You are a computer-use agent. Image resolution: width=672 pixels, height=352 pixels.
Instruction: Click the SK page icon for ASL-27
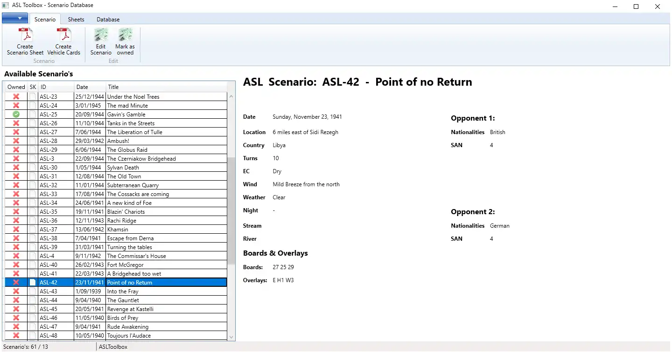click(33, 132)
